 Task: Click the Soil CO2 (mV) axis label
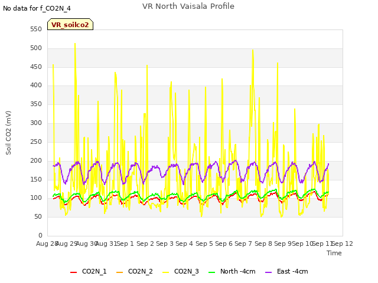pyautogui.click(x=8, y=133)
